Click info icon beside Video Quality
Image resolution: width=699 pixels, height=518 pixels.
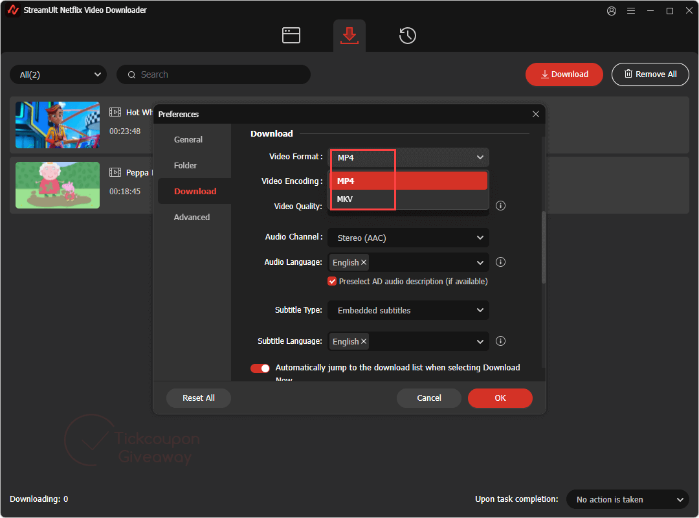(500, 206)
